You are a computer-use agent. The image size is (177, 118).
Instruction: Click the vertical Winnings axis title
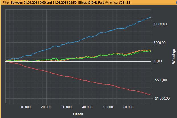[174, 56]
